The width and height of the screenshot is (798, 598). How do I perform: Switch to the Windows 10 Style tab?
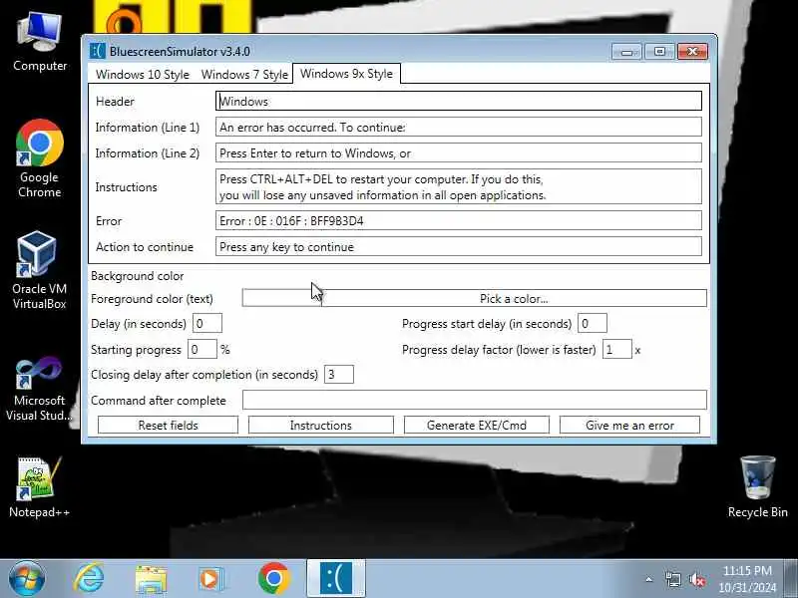pyautogui.click(x=143, y=74)
